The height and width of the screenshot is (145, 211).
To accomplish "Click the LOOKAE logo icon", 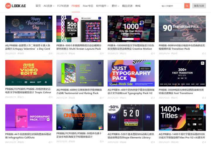I will click(x=8, y=6).
